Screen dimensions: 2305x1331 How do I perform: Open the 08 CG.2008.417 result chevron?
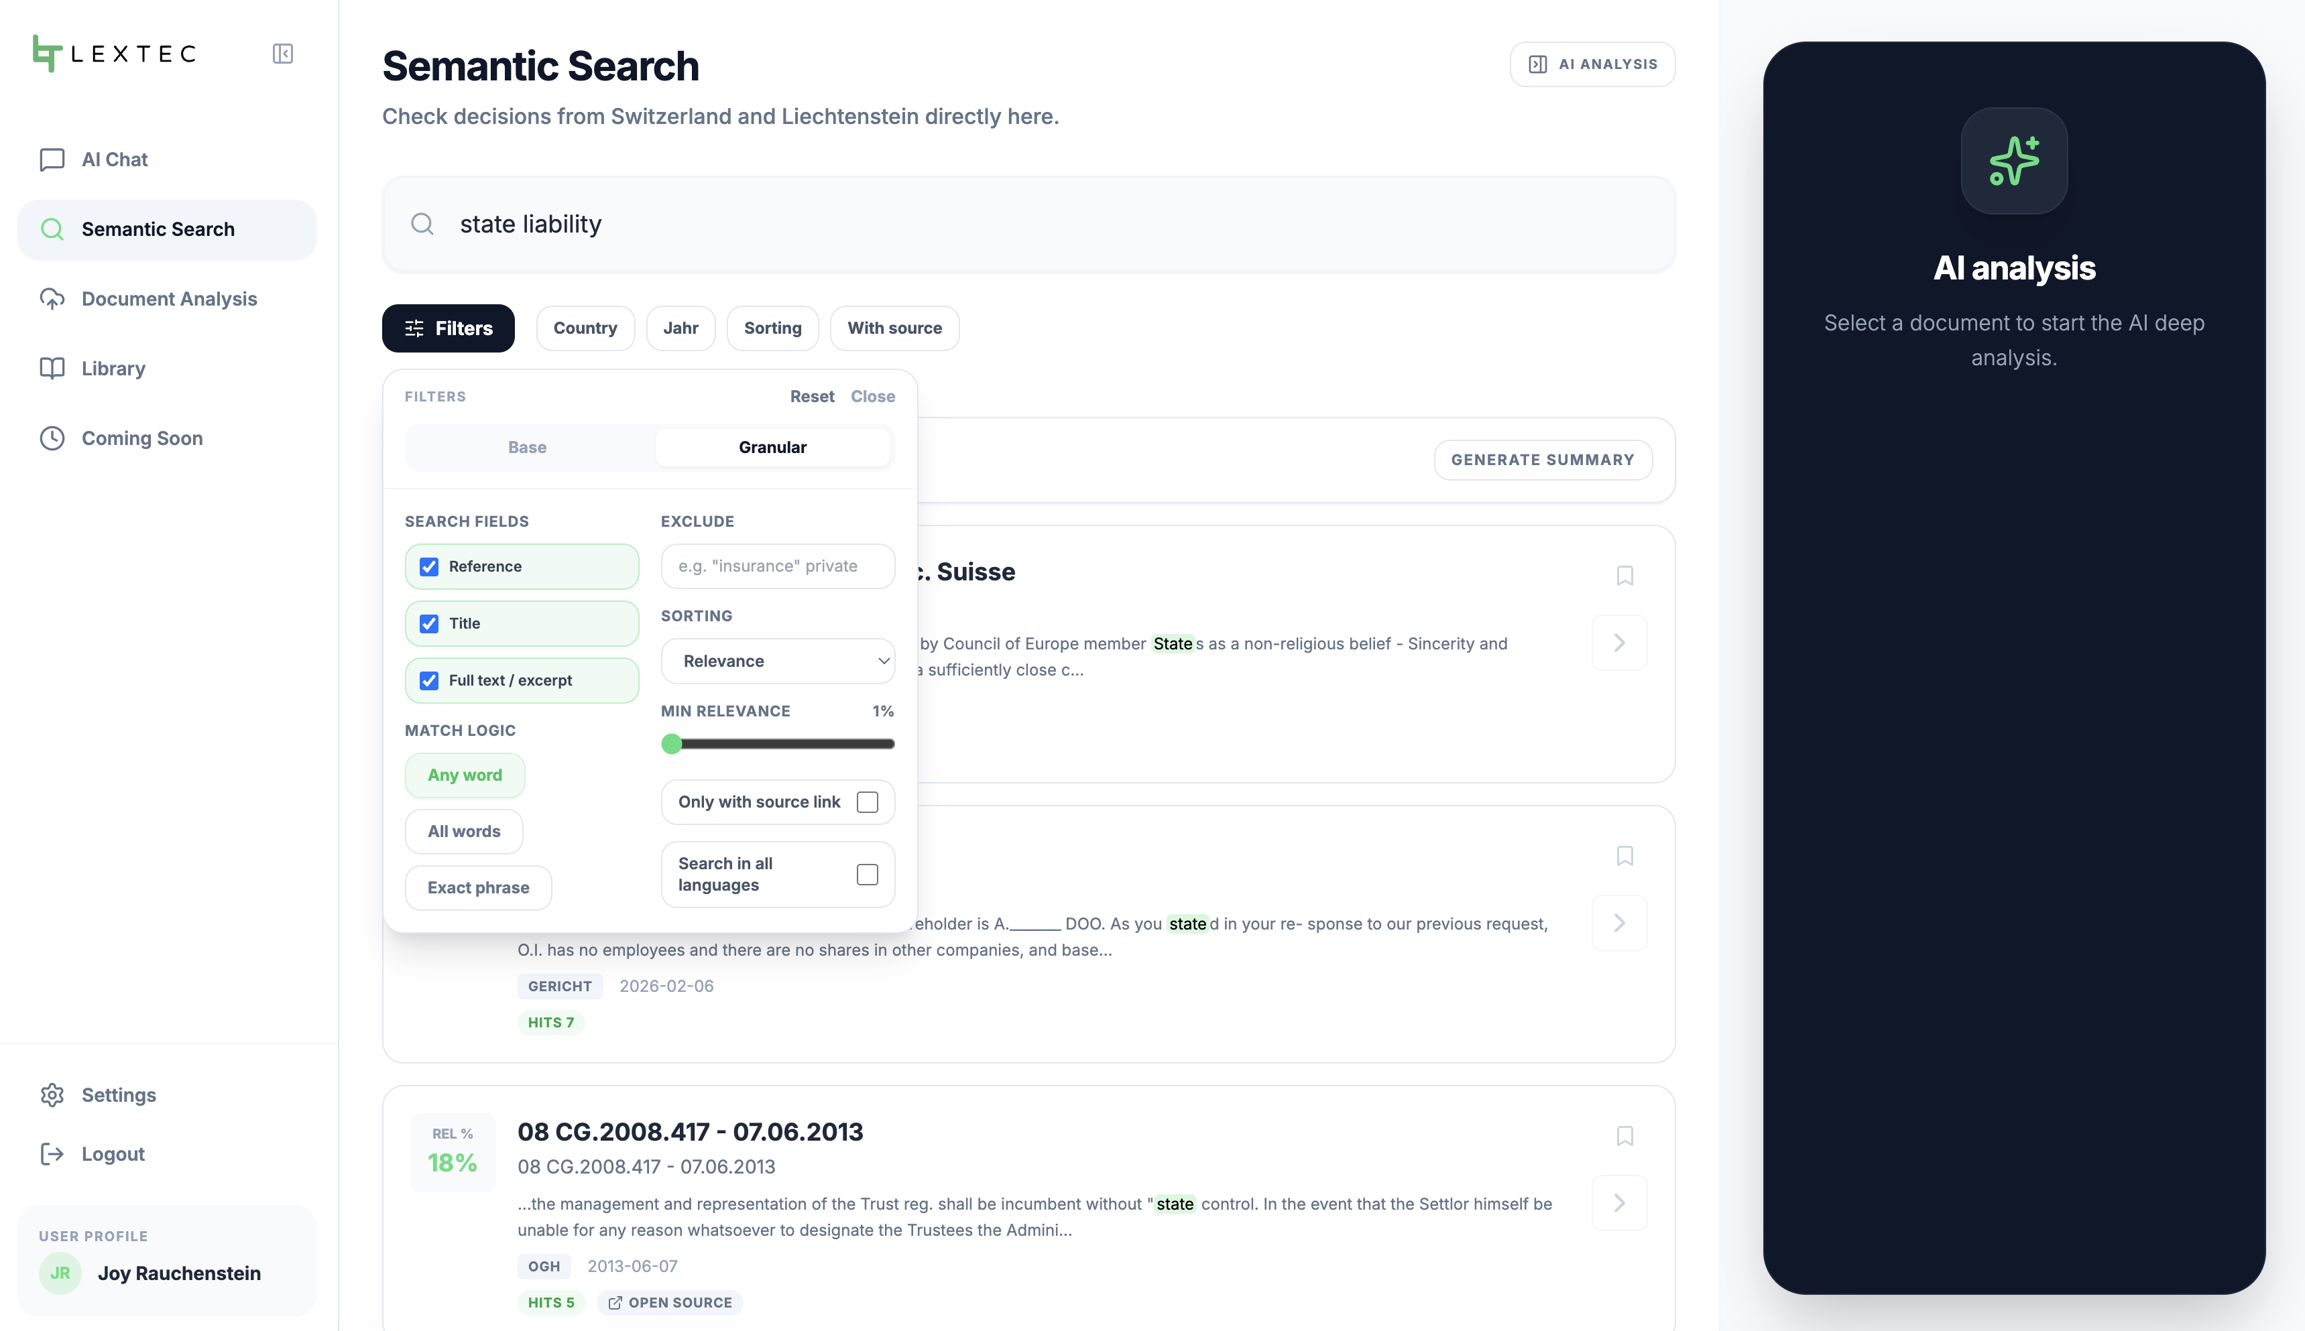point(1619,1203)
